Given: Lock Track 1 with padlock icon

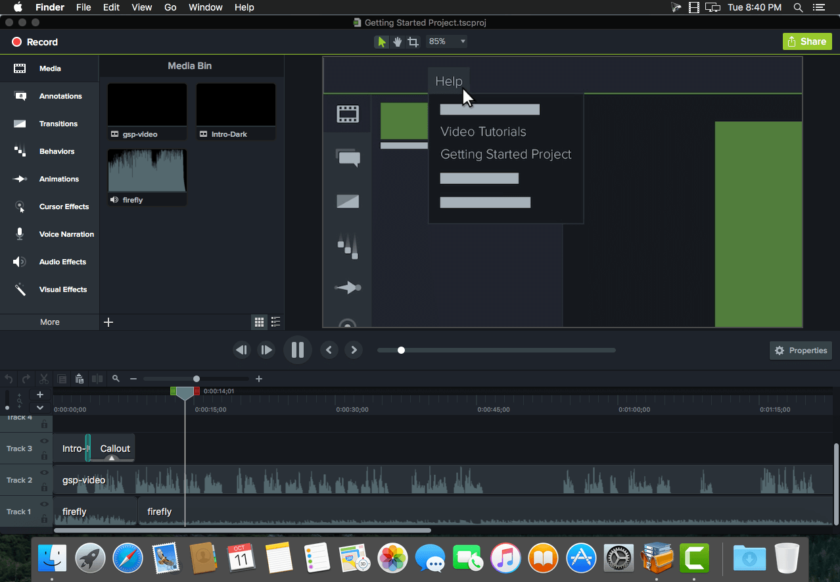Looking at the screenshot, I should tap(45, 520).
